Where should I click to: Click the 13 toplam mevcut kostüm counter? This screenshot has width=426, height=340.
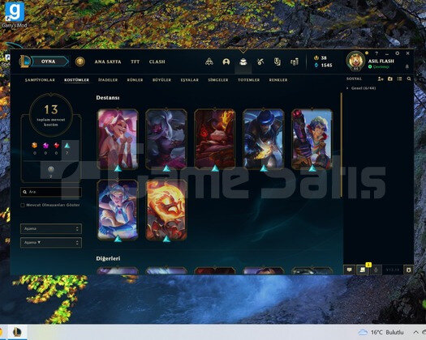(51, 115)
